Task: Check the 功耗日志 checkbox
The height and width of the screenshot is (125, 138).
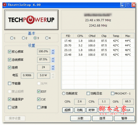Action: (x=88, y=93)
